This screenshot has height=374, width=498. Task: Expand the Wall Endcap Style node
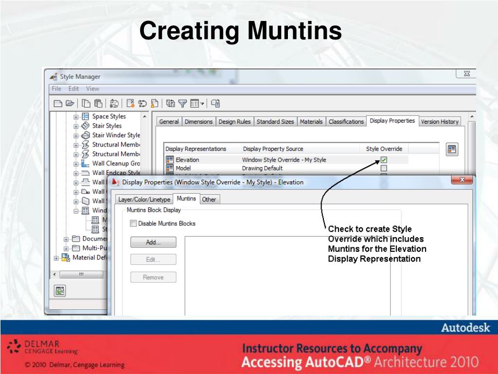(x=76, y=174)
